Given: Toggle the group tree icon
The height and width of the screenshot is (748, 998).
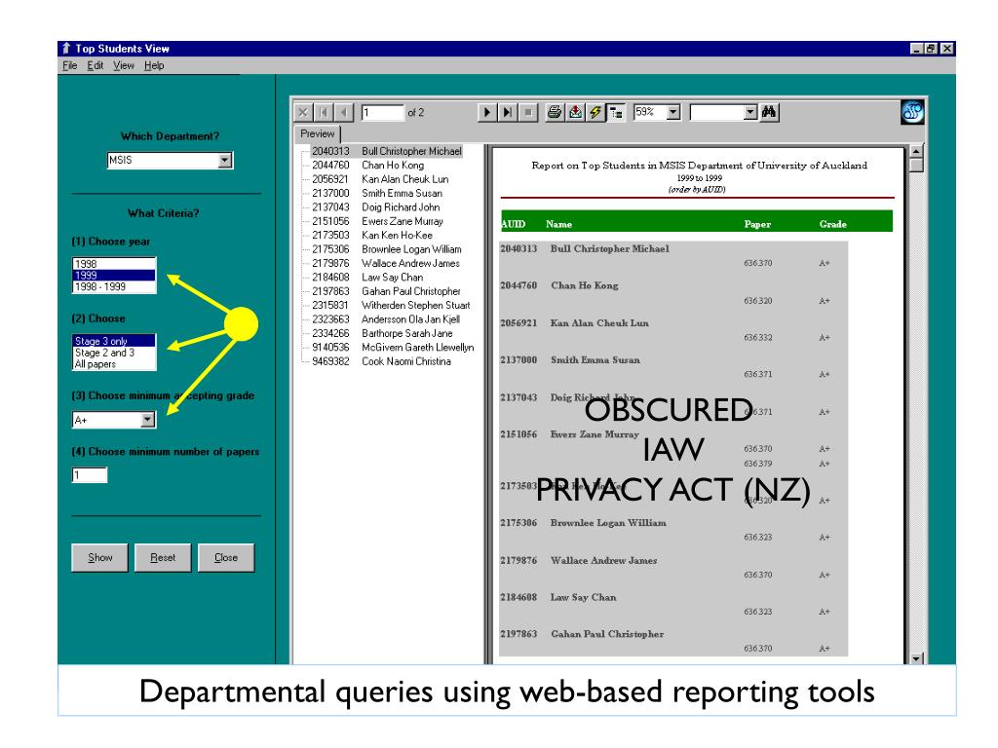Looking at the screenshot, I should tap(616, 113).
